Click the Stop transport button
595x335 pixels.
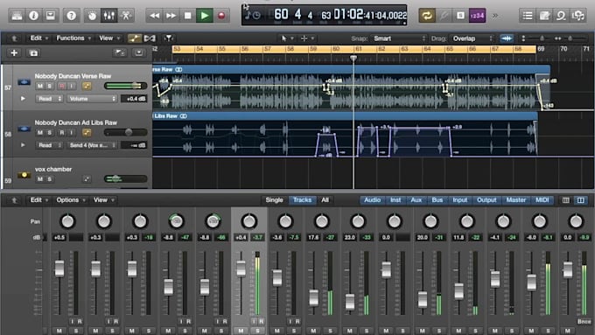[x=187, y=16]
